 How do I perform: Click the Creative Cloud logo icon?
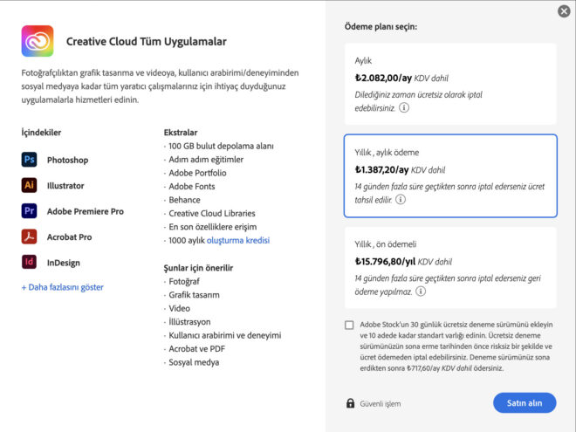pos(38,41)
